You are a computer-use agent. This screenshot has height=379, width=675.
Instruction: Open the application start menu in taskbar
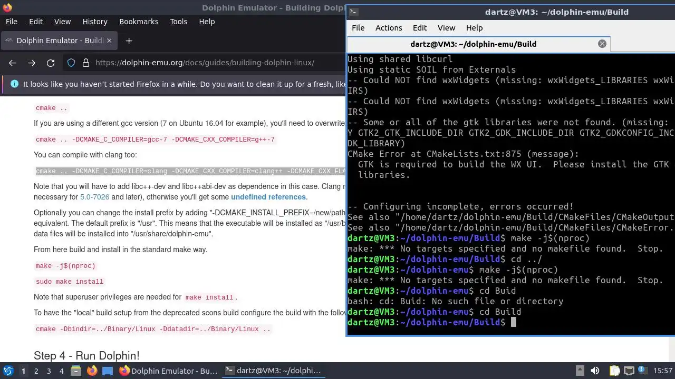[x=8, y=371]
